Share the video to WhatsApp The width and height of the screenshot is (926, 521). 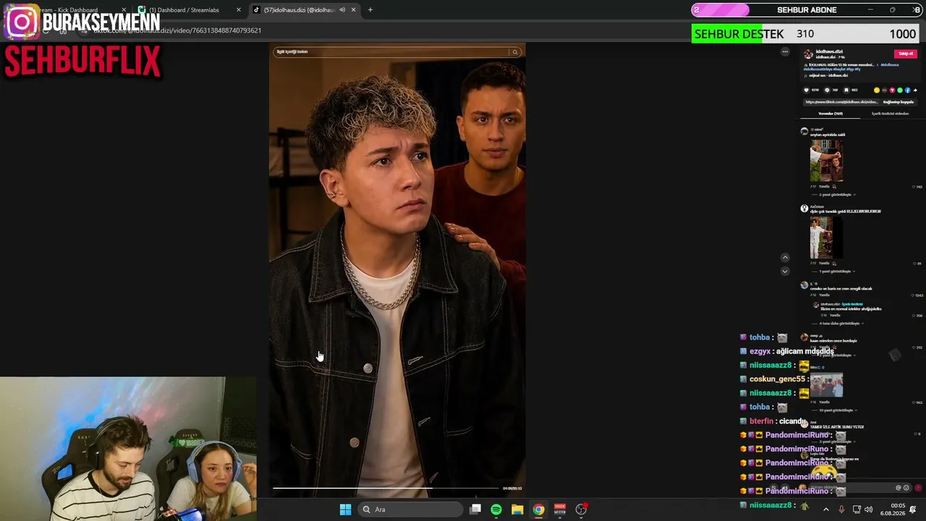[900, 90]
